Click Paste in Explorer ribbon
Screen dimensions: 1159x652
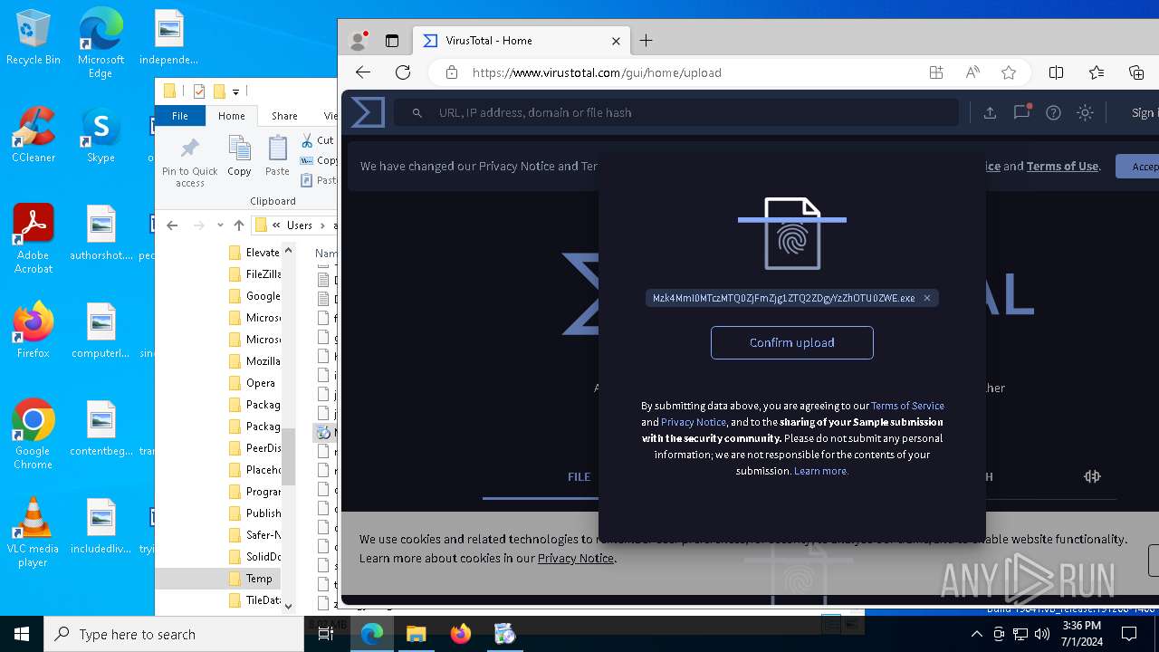[x=277, y=156]
